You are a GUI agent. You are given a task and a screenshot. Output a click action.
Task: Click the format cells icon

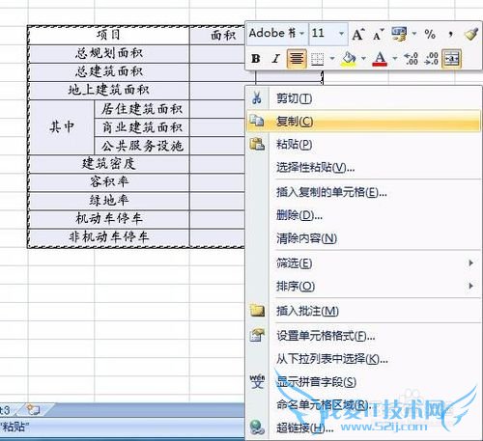(257, 335)
